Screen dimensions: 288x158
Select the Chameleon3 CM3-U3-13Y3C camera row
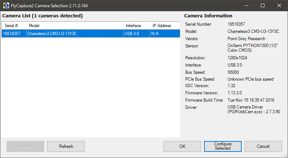coord(91,34)
